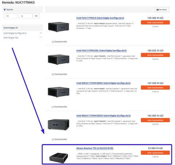Click the 147 500 Ft-tól price
This screenshot has height=165, width=175.
pyautogui.click(x=155, y=83)
